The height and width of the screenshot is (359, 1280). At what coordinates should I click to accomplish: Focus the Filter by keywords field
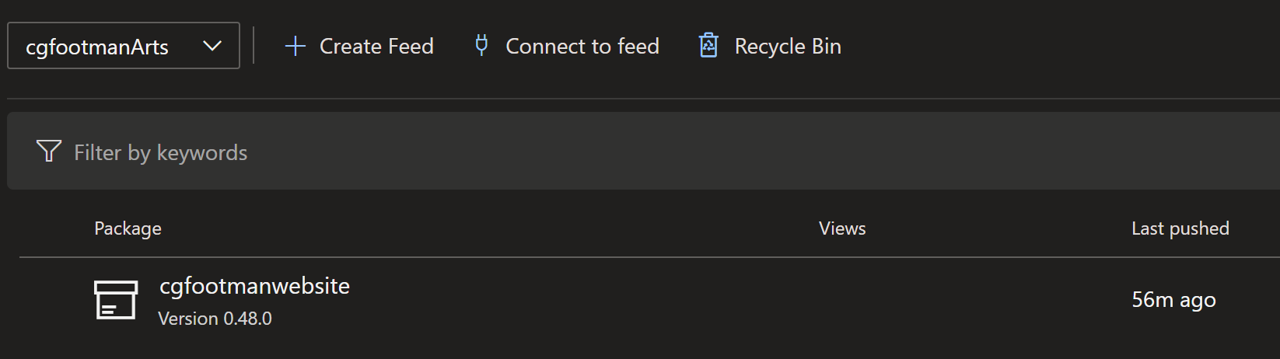pos(643,151)
